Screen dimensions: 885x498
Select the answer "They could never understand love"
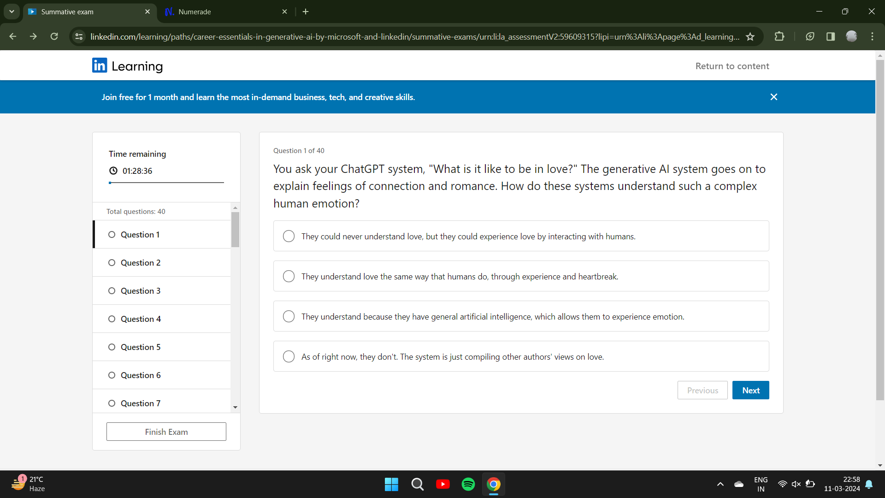coord(289,236)
